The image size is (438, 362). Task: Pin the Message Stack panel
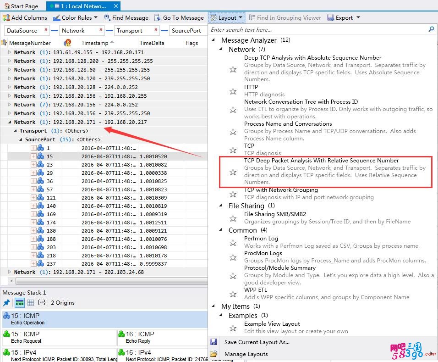(6, 303)
